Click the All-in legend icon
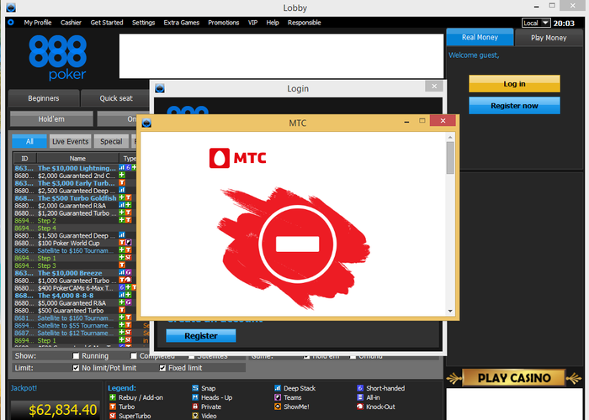The image size is (589, 420). pyautogui.click(x=360, y=397)
